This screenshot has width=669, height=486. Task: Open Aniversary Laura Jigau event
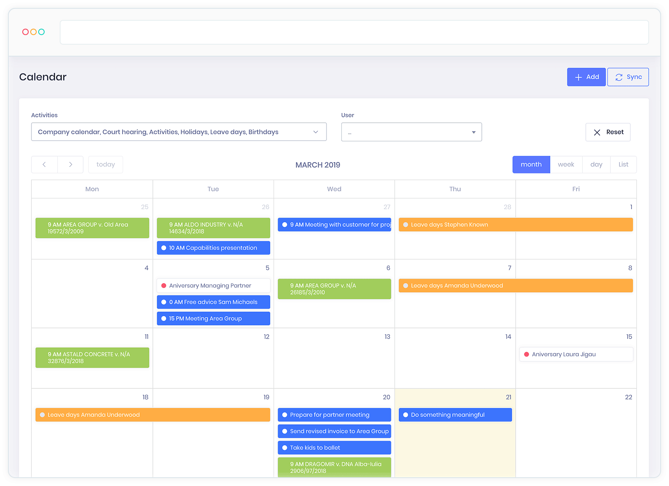point(576,354)
